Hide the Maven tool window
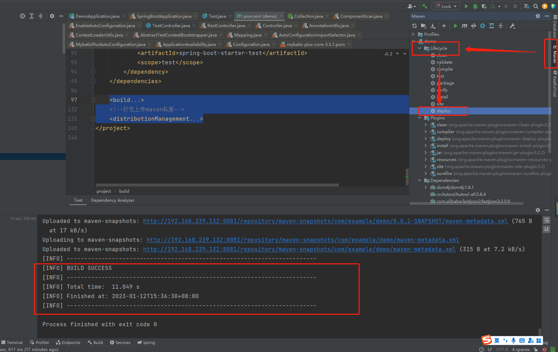Viewport: 558px width, 352px height. (547, 16)
